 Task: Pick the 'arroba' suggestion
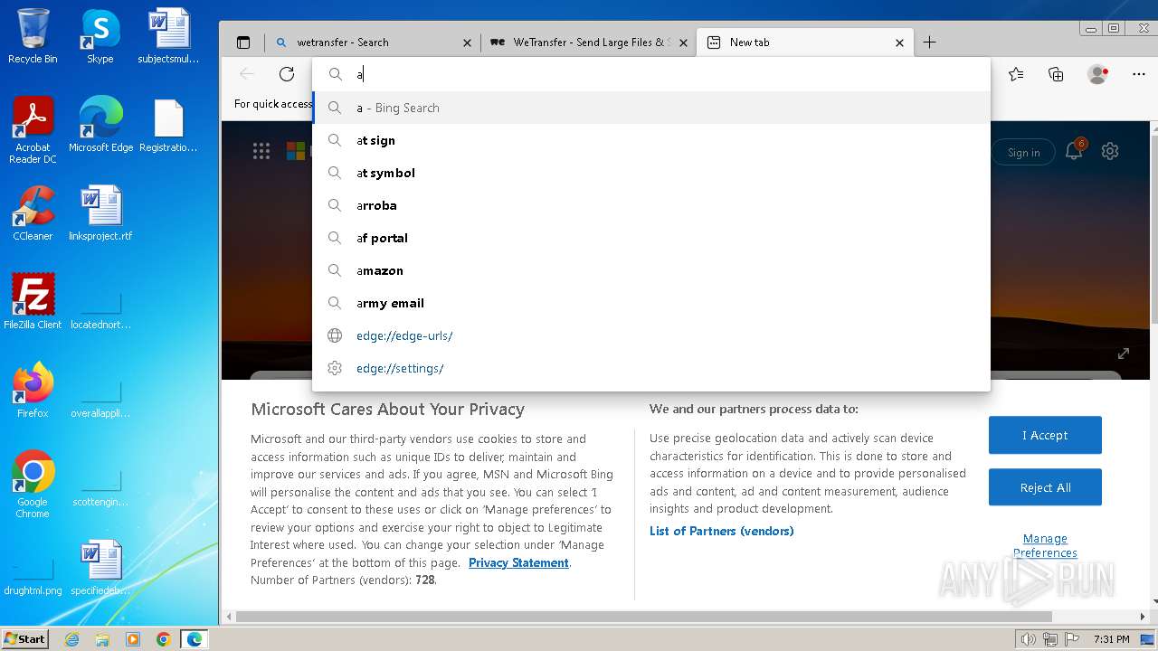pos(651,205)
